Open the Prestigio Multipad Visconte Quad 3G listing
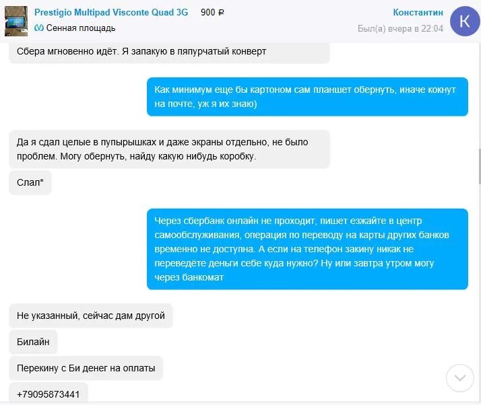This screenshot has height=405, width=481. [x=111, y=13]
